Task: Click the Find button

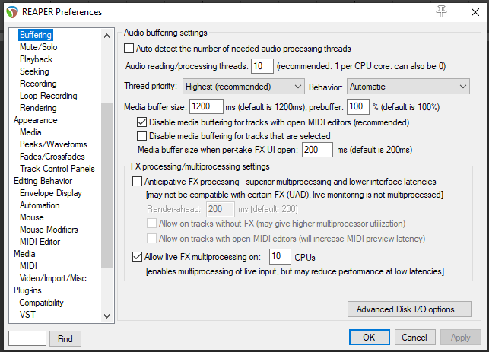Action: 65,338
